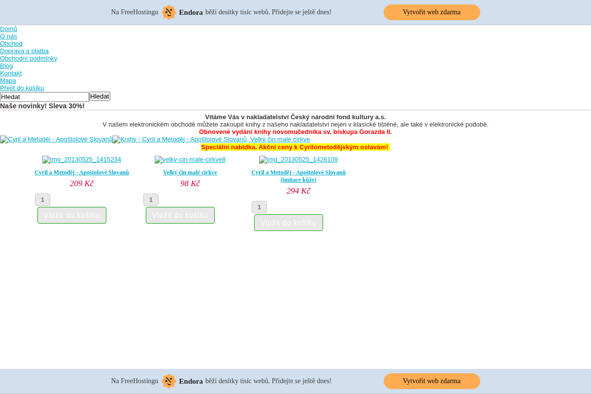Select quantity field for 209 Kč book

coord(42,200)
